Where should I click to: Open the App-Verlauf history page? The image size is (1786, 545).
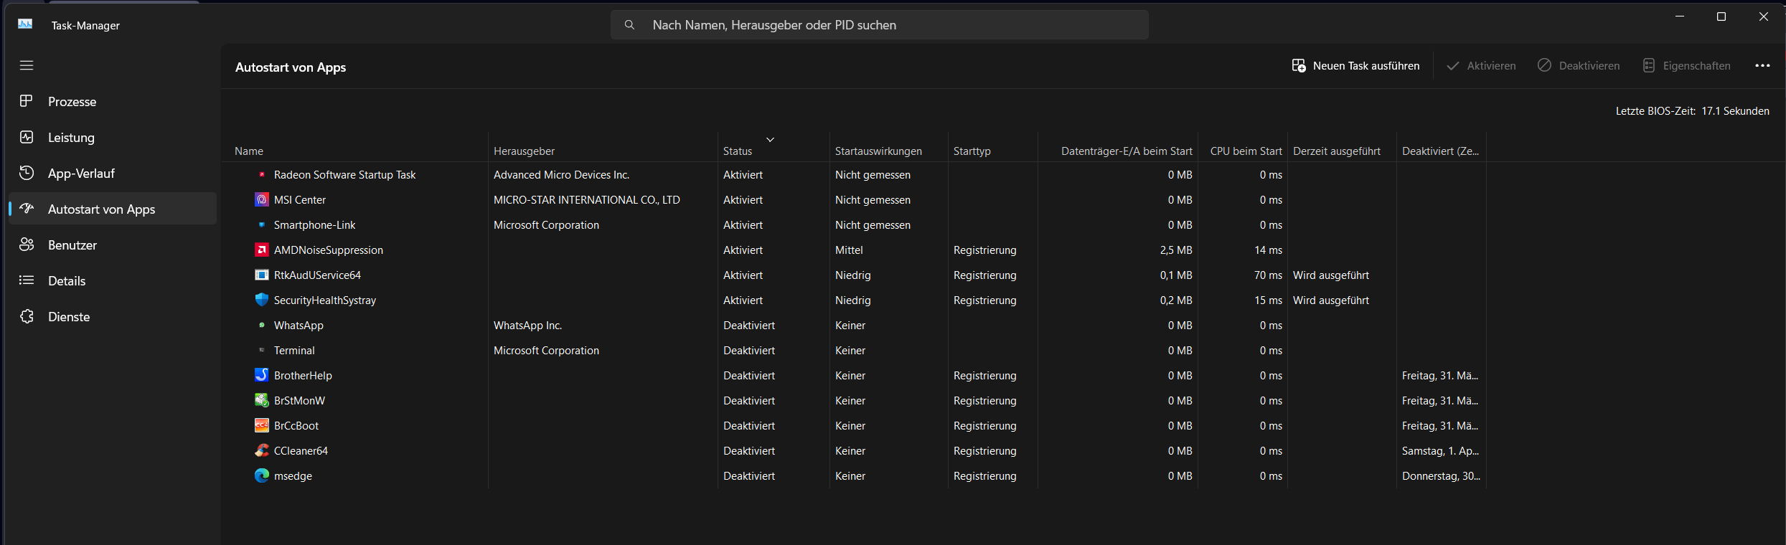pos(81,174)
